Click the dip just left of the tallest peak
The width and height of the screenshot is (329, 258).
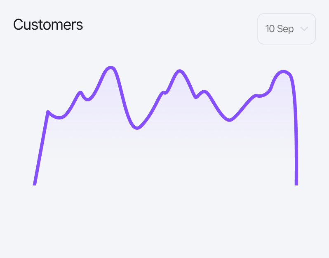click(87, 100)
